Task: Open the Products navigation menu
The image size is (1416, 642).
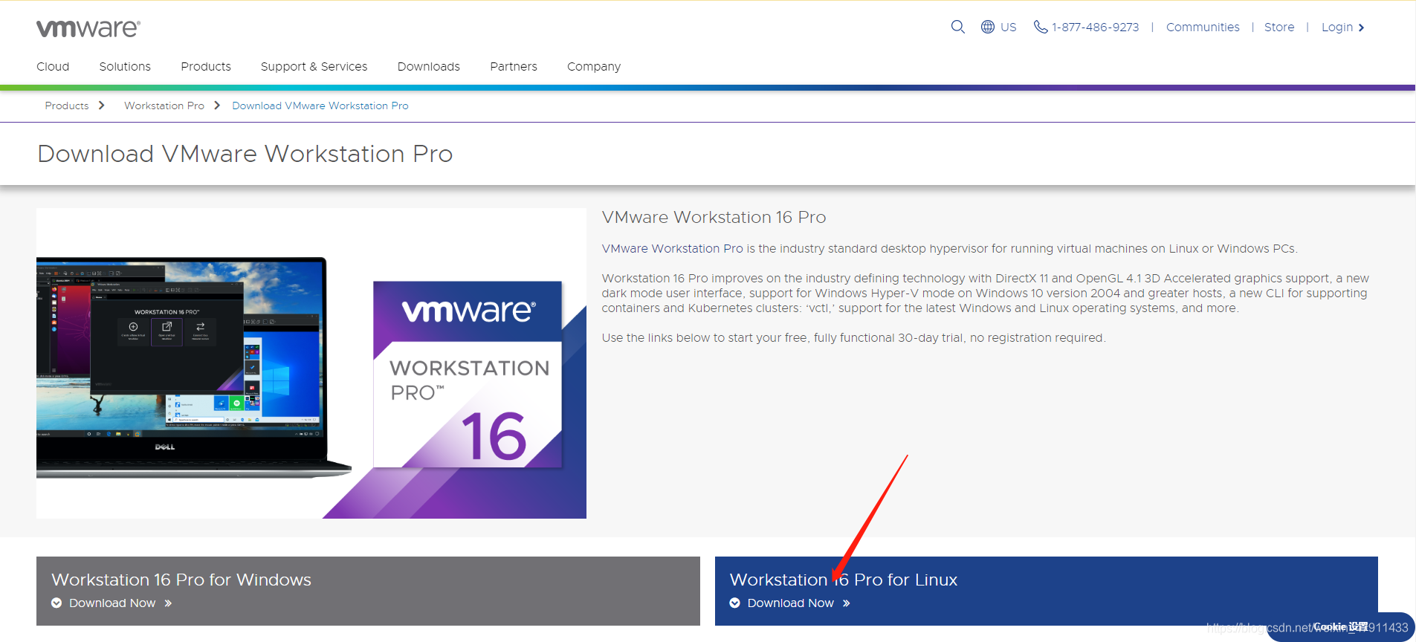Action: tap(206, 66)
